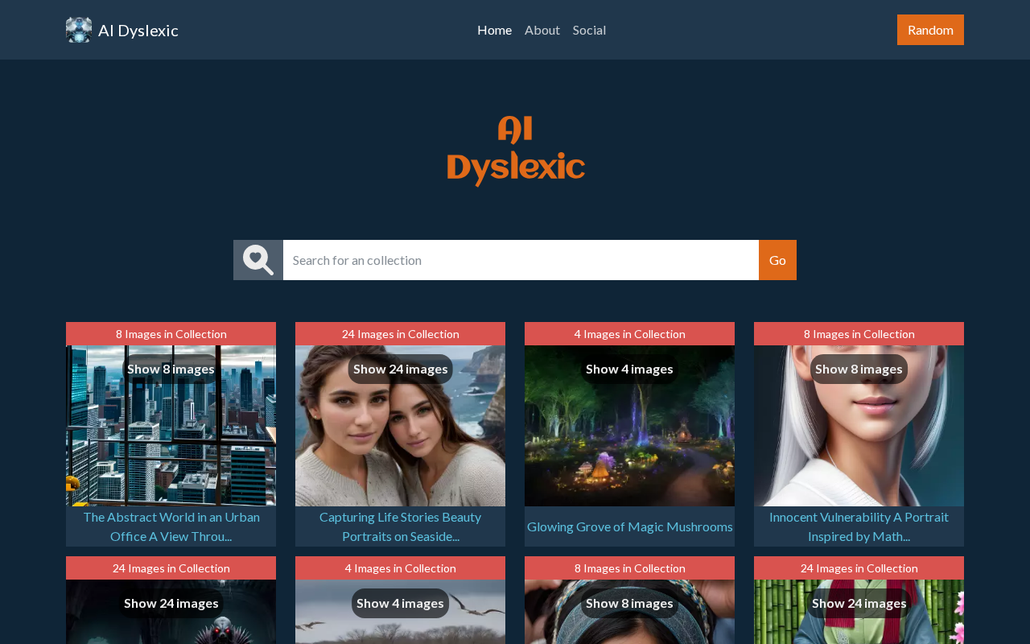Image resolution: width=1030 pixels, height=644 pixels.
Task: Click Show 8 images on urban office card
Action: pos(171,369)
